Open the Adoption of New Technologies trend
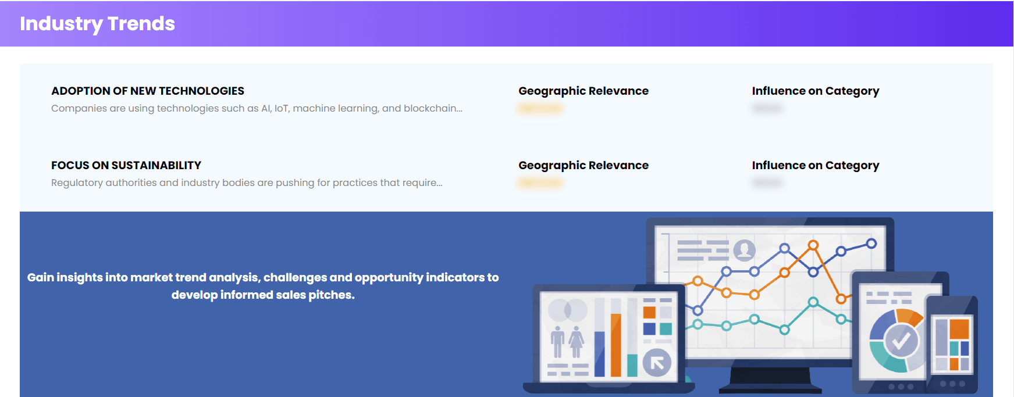Image resolution: width=1014 pixels, height=397 pixels. pos(148,91)
